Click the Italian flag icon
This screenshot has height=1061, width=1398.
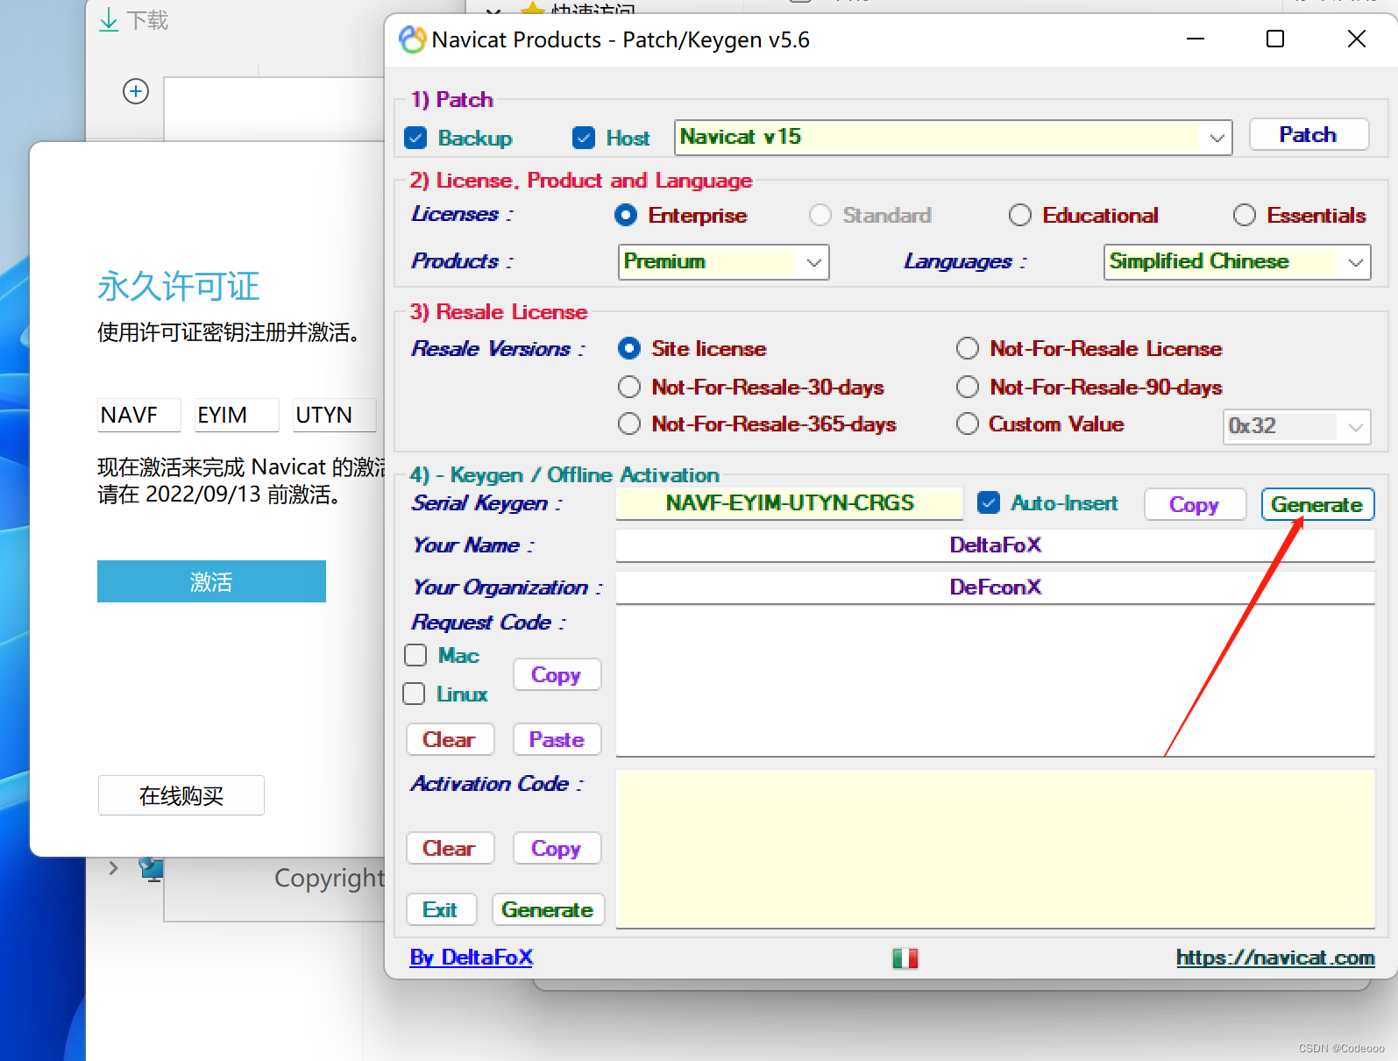pyautogui.click(x=905, y=958)
